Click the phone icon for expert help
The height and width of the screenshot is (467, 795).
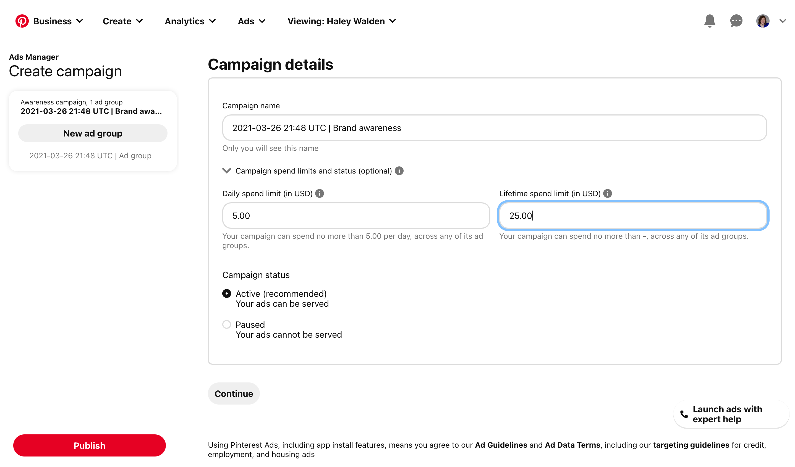684,414
